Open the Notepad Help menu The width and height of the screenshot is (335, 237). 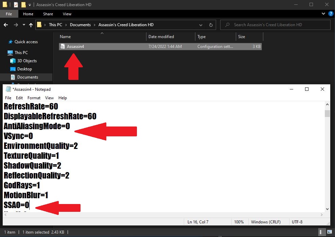click(x=63, y=98)
